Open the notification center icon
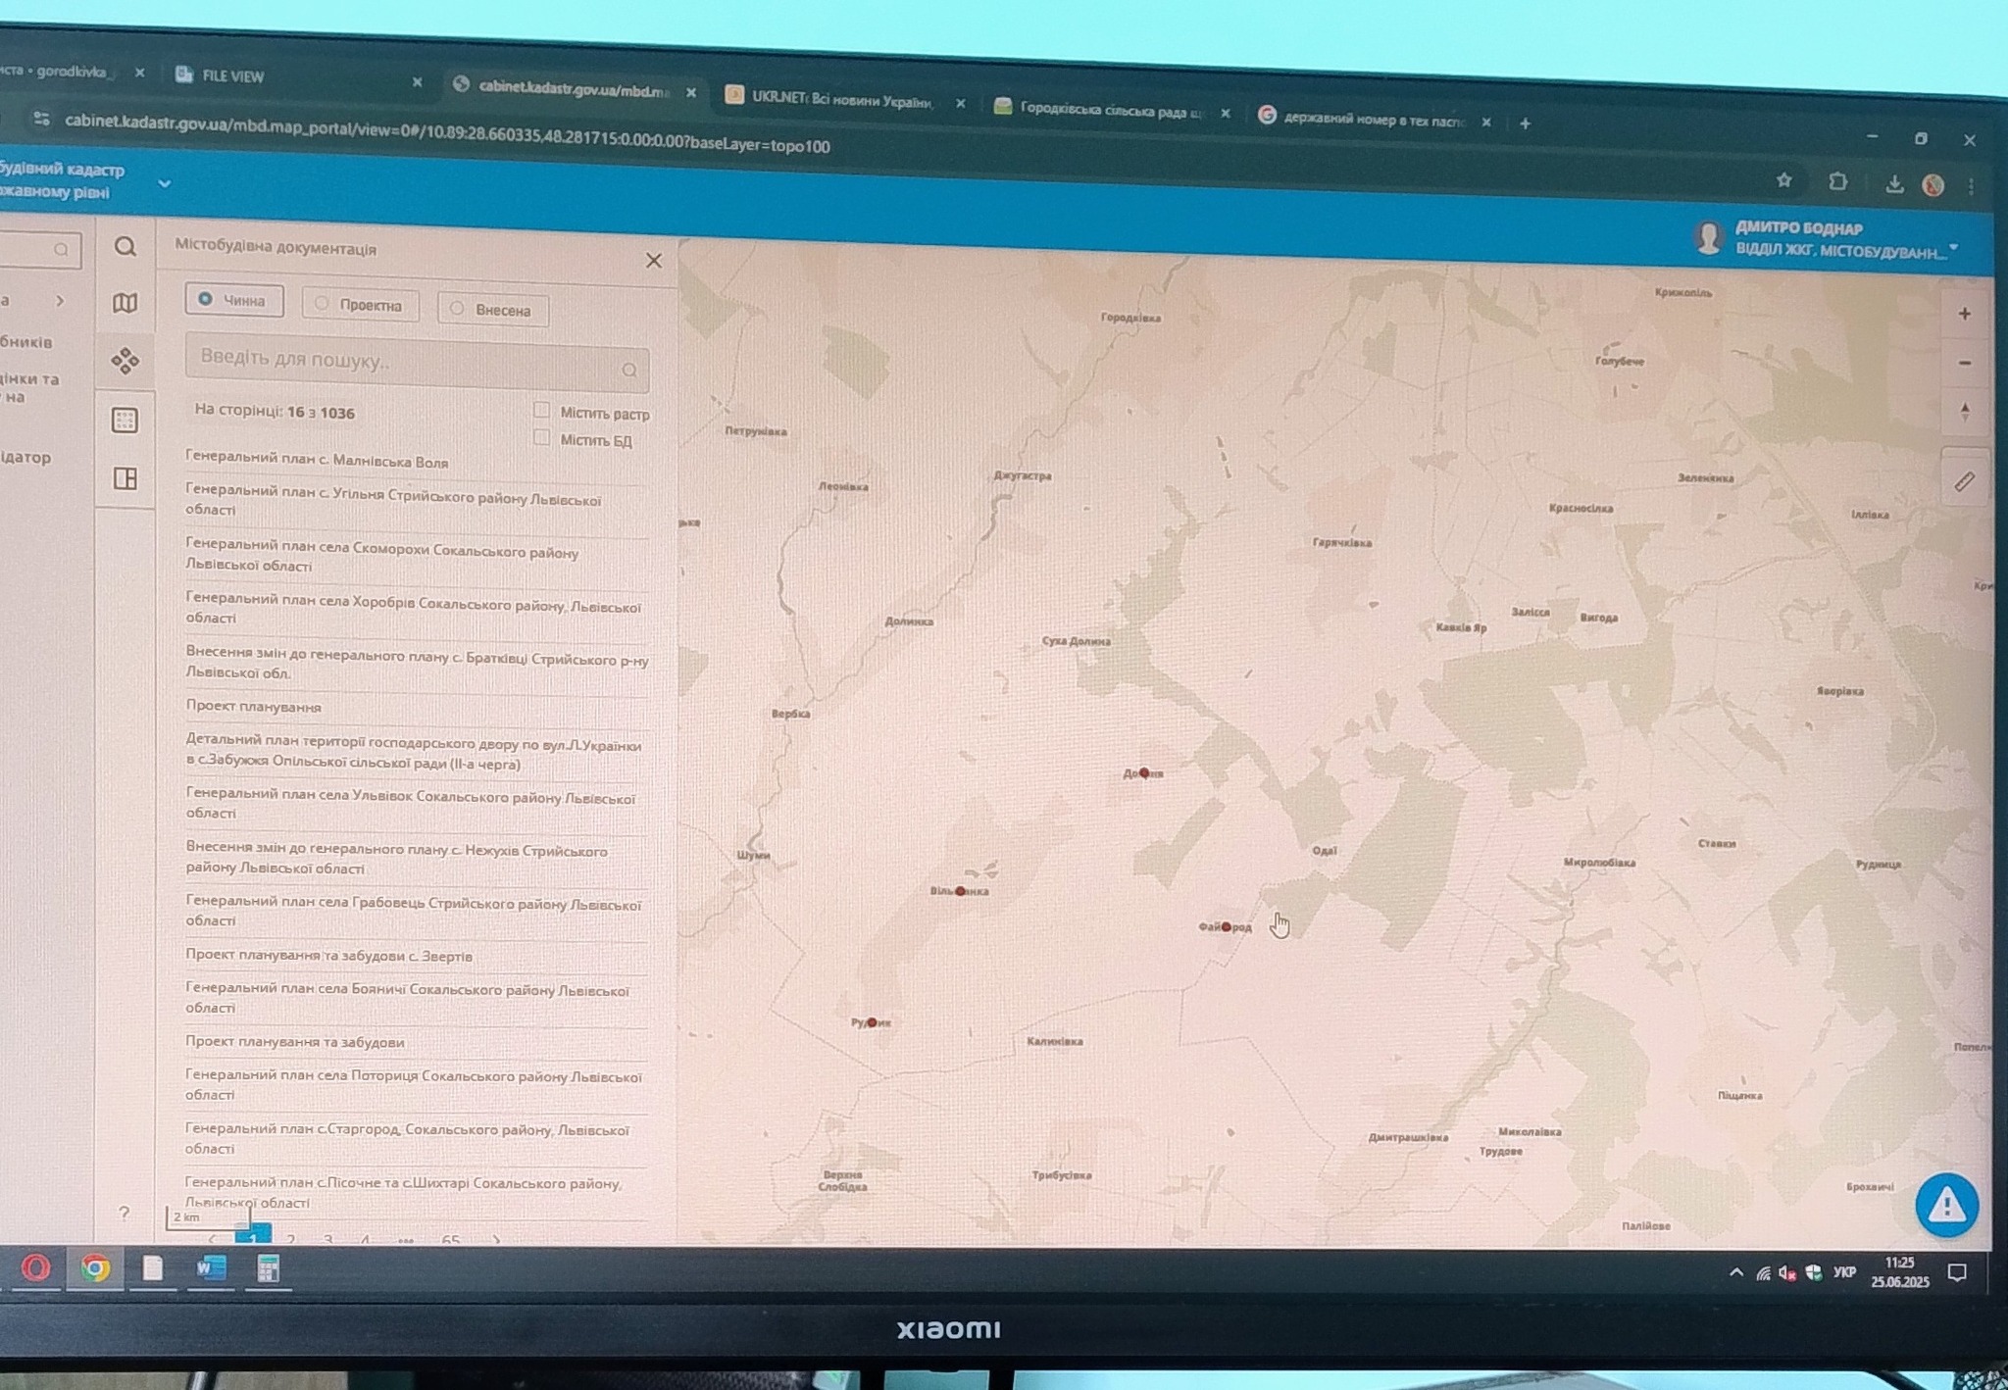Viewport: 2008px width, 1390px height. [x=1957, y=1272]
